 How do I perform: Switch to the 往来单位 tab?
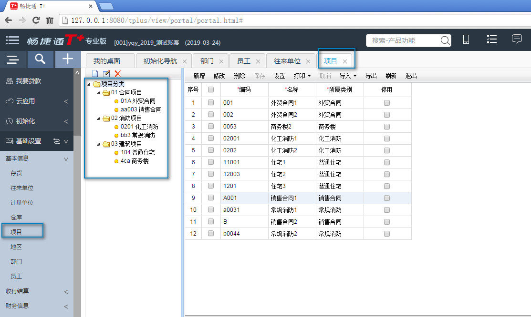coord(287,61)
